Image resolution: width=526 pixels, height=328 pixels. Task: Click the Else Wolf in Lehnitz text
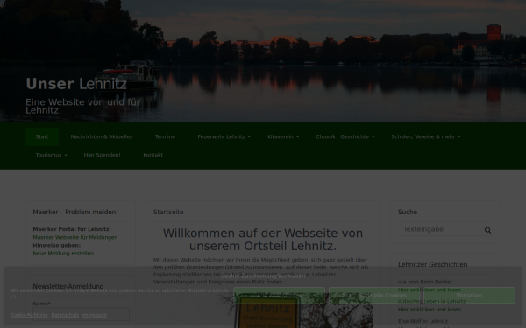pyautogui.click(x=423, y=321)
